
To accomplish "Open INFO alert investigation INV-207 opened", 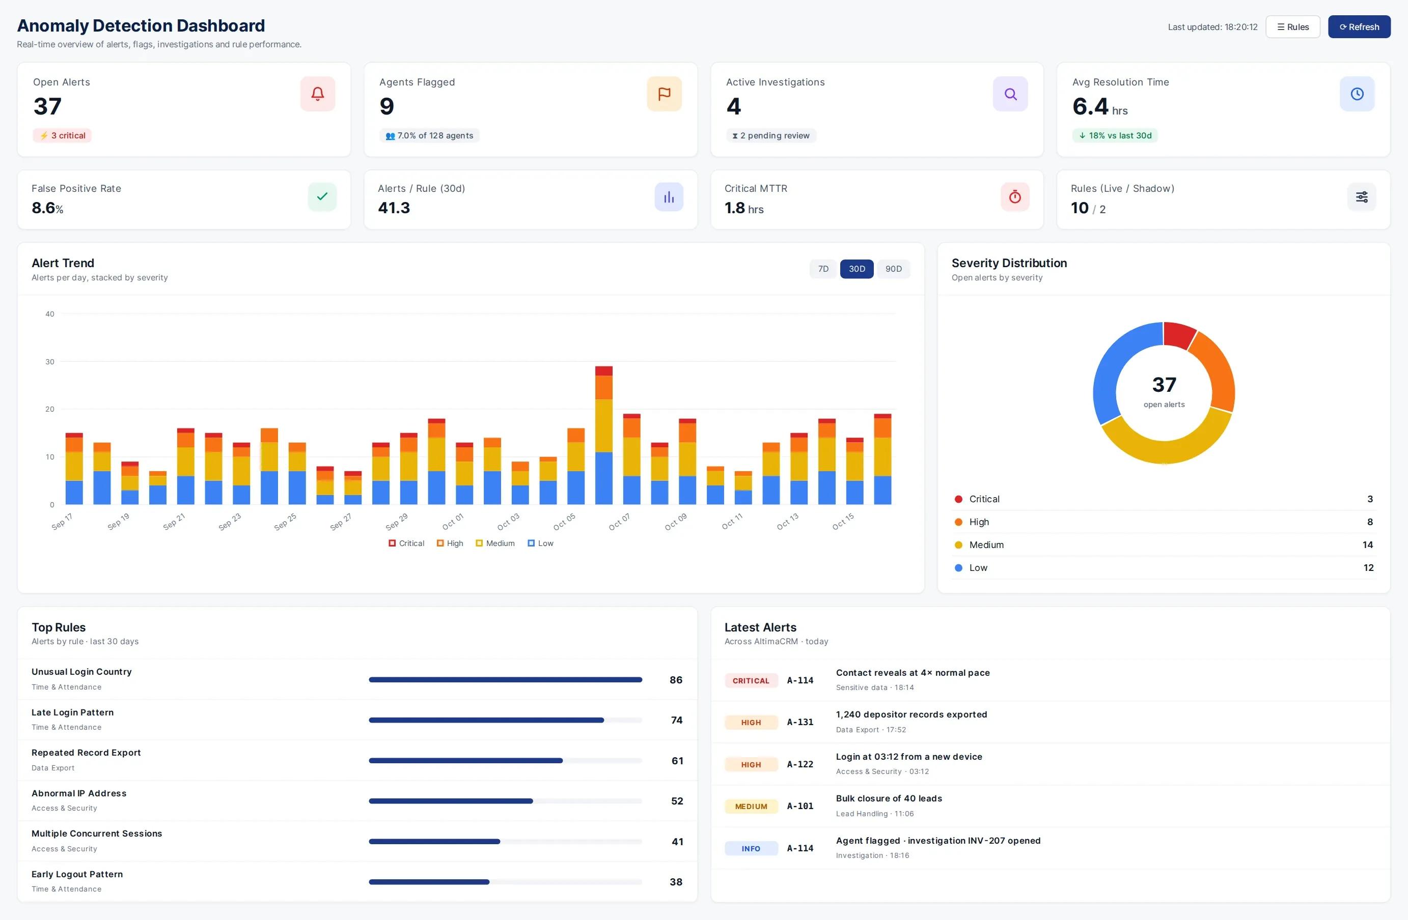I will tap(1050, 848).
